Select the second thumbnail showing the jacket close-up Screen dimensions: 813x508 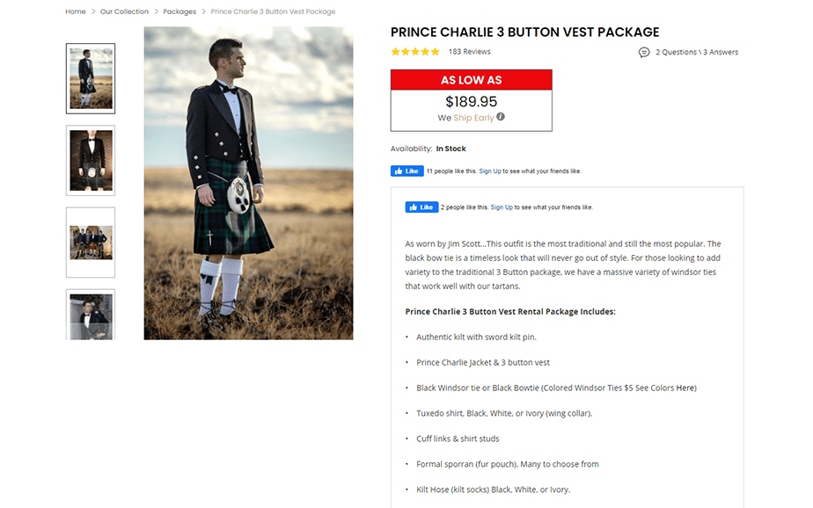coord(90,161)
